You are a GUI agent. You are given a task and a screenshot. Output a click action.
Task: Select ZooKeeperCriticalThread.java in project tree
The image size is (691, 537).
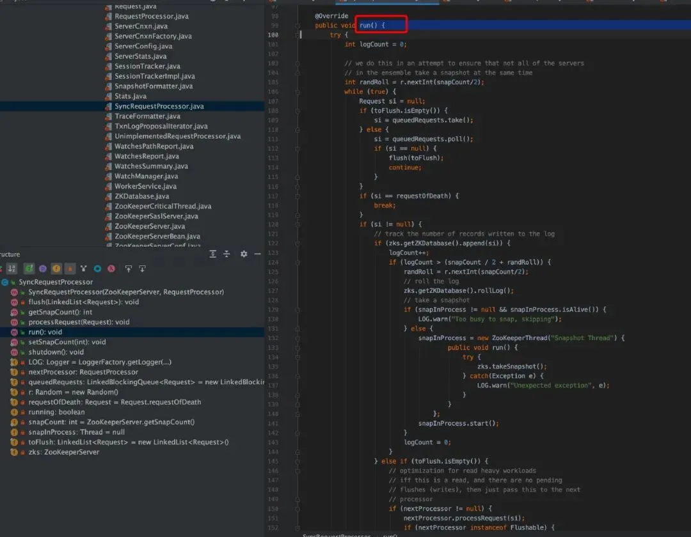pyautogui.click(x=163, y=206)
